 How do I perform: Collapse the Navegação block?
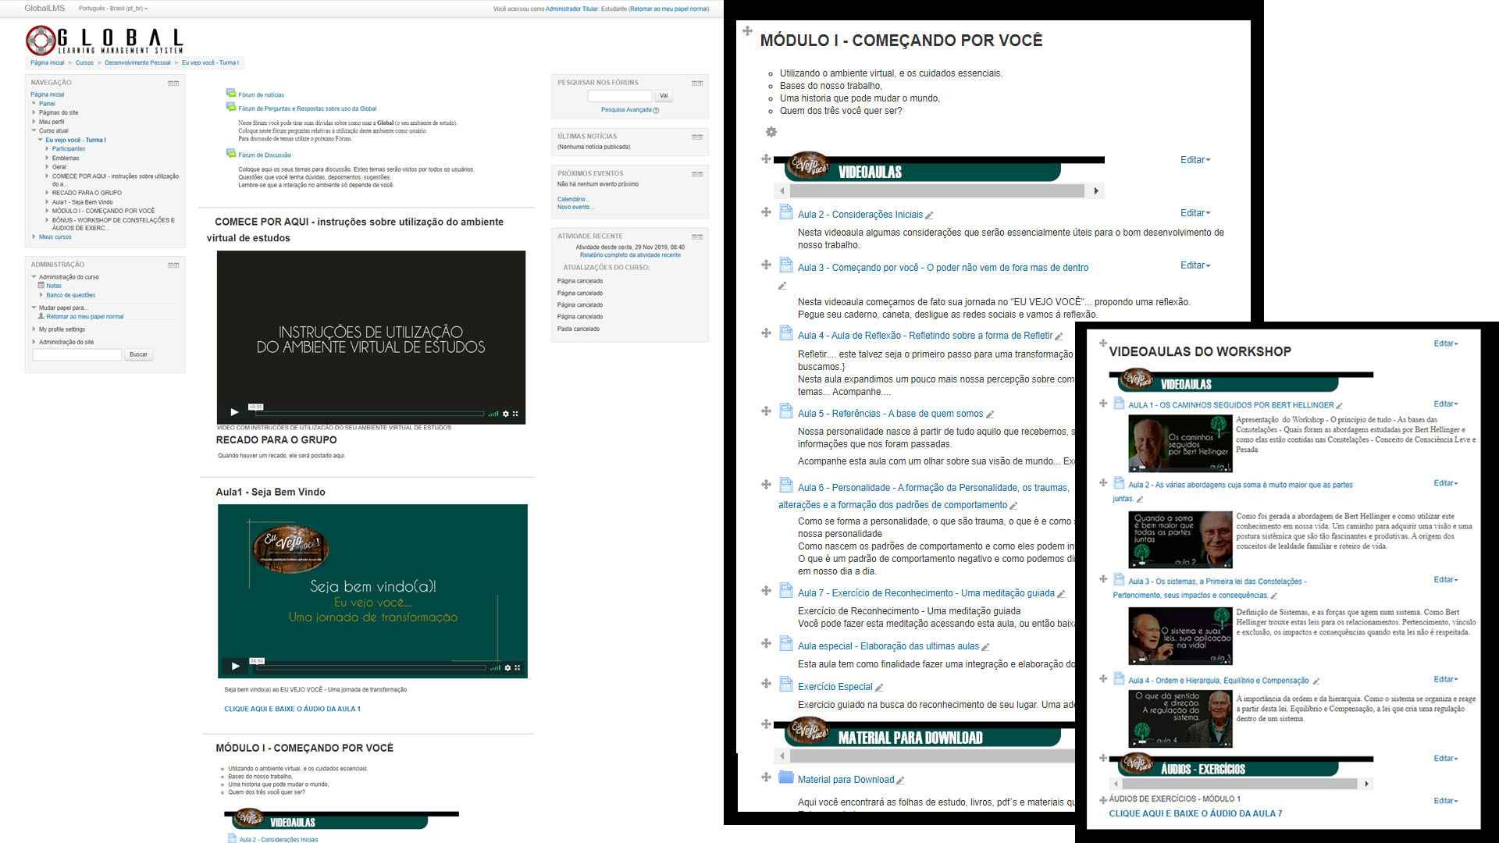pyautogui.click(x=171, y=83)
